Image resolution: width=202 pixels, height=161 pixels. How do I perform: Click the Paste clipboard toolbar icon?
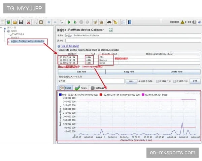(x=41, y=22)
